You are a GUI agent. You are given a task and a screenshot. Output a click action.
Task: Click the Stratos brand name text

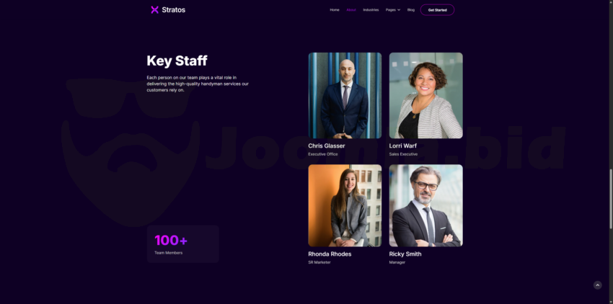pos(174,10)
